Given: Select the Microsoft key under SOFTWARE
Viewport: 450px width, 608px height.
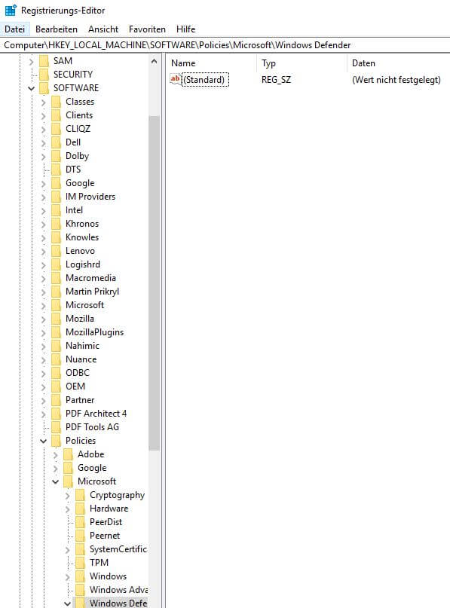Looking at the screenshot, I should coord(84,305).
